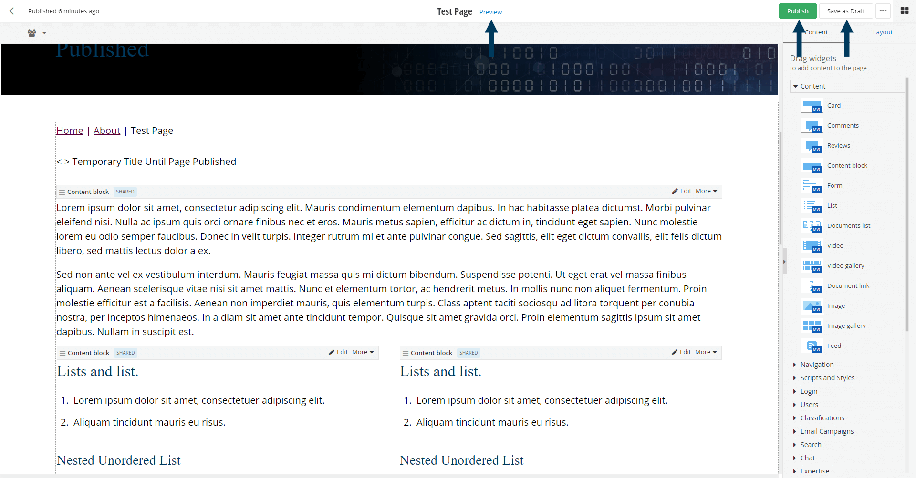Select the Reviews widget icon

point(812,145)
